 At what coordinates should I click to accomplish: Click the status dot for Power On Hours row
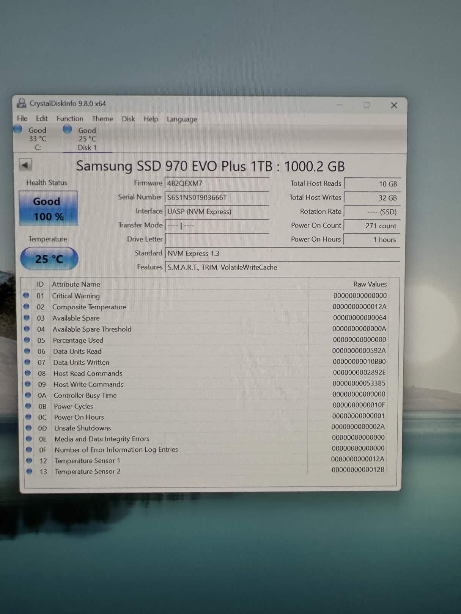point(28,417)
